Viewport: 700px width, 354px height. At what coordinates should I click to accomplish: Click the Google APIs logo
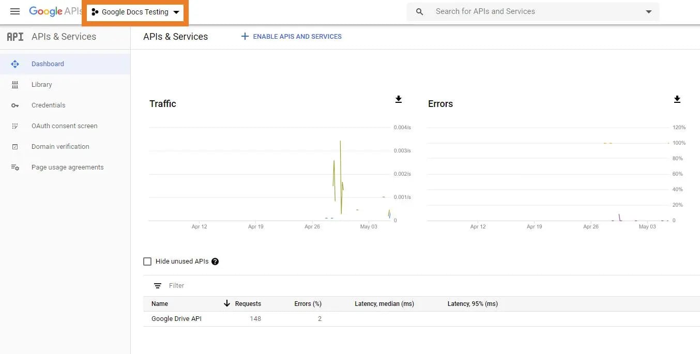click(55, 11)
